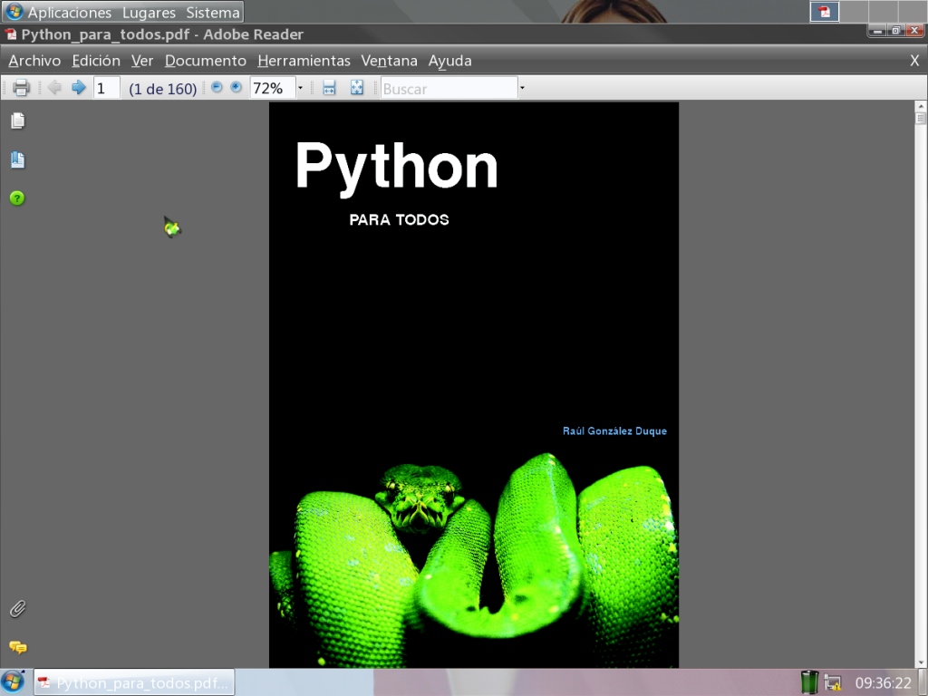Open the start orb in the bottom panel

13,682
